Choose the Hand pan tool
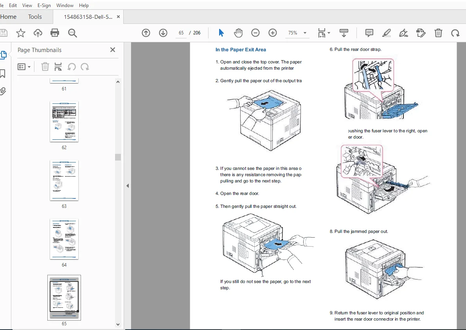The width and height of the screenshot is (466, 330). pyautogui.click(x=238, y=33)
